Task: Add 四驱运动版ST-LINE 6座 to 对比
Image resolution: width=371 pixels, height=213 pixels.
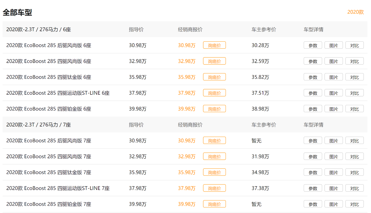Action: 355,93
